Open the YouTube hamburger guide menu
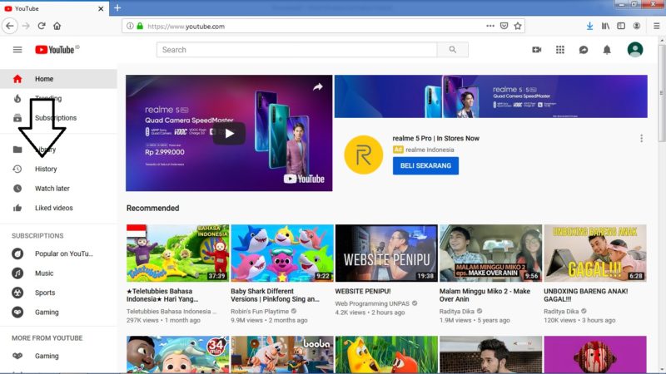The width and height of the screenshot is (666, 374). 17,50
